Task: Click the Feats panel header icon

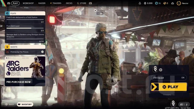Action: [7, 13]
